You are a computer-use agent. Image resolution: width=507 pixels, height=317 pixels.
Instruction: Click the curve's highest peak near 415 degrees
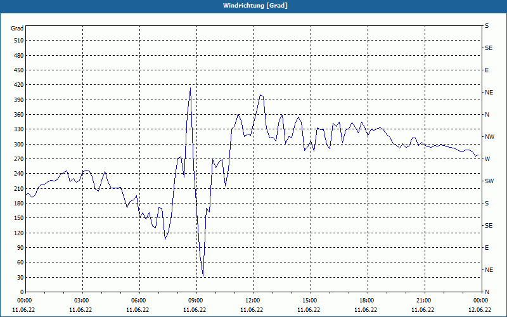click(190, 87)
